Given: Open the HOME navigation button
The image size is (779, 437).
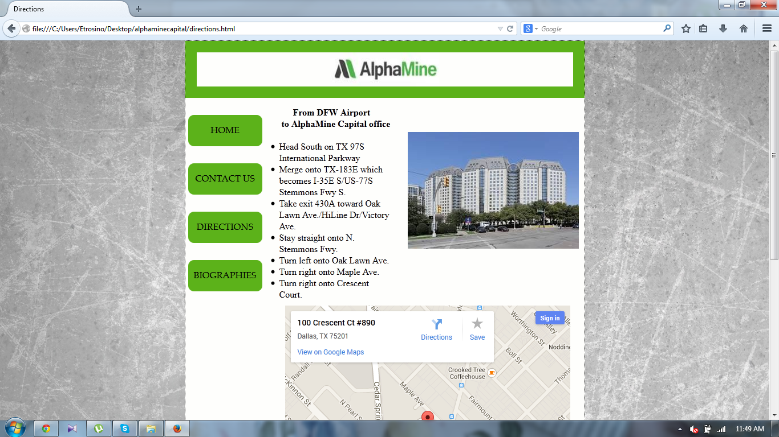Looking at the screenshot, I should coord(225,130).
